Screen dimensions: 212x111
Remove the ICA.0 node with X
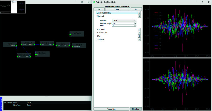139,36
